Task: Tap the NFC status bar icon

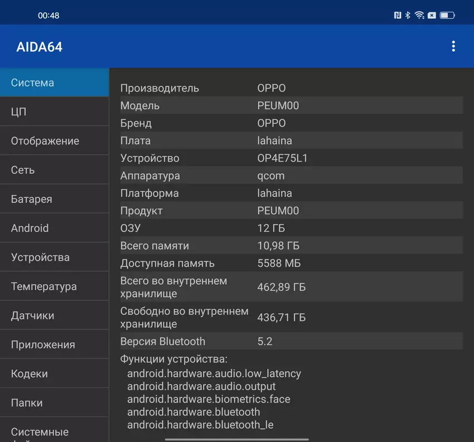Action: click(x=397, y=16)
